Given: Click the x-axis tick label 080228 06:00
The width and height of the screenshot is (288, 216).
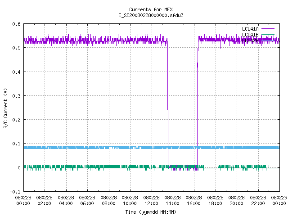Looking at the screenshot, I should point(87,201).
